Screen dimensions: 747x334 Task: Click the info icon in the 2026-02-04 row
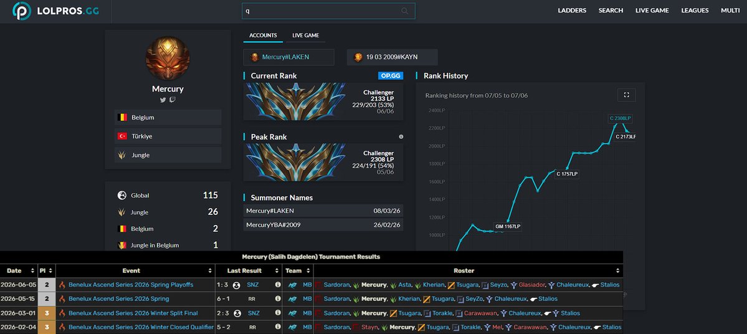click(x=278, y=327)
